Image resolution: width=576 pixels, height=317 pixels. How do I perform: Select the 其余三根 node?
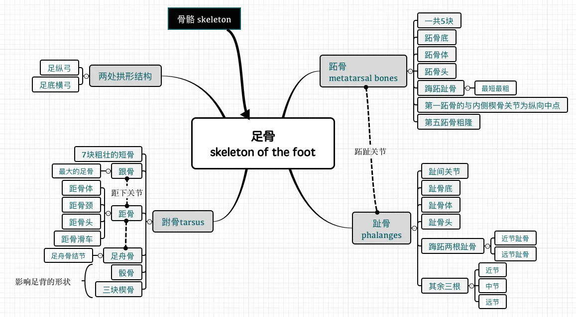[x=445, y=286]
